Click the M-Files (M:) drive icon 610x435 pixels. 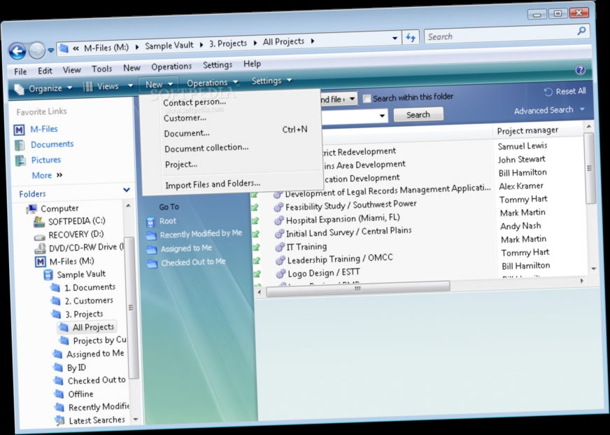pos(41,262)
